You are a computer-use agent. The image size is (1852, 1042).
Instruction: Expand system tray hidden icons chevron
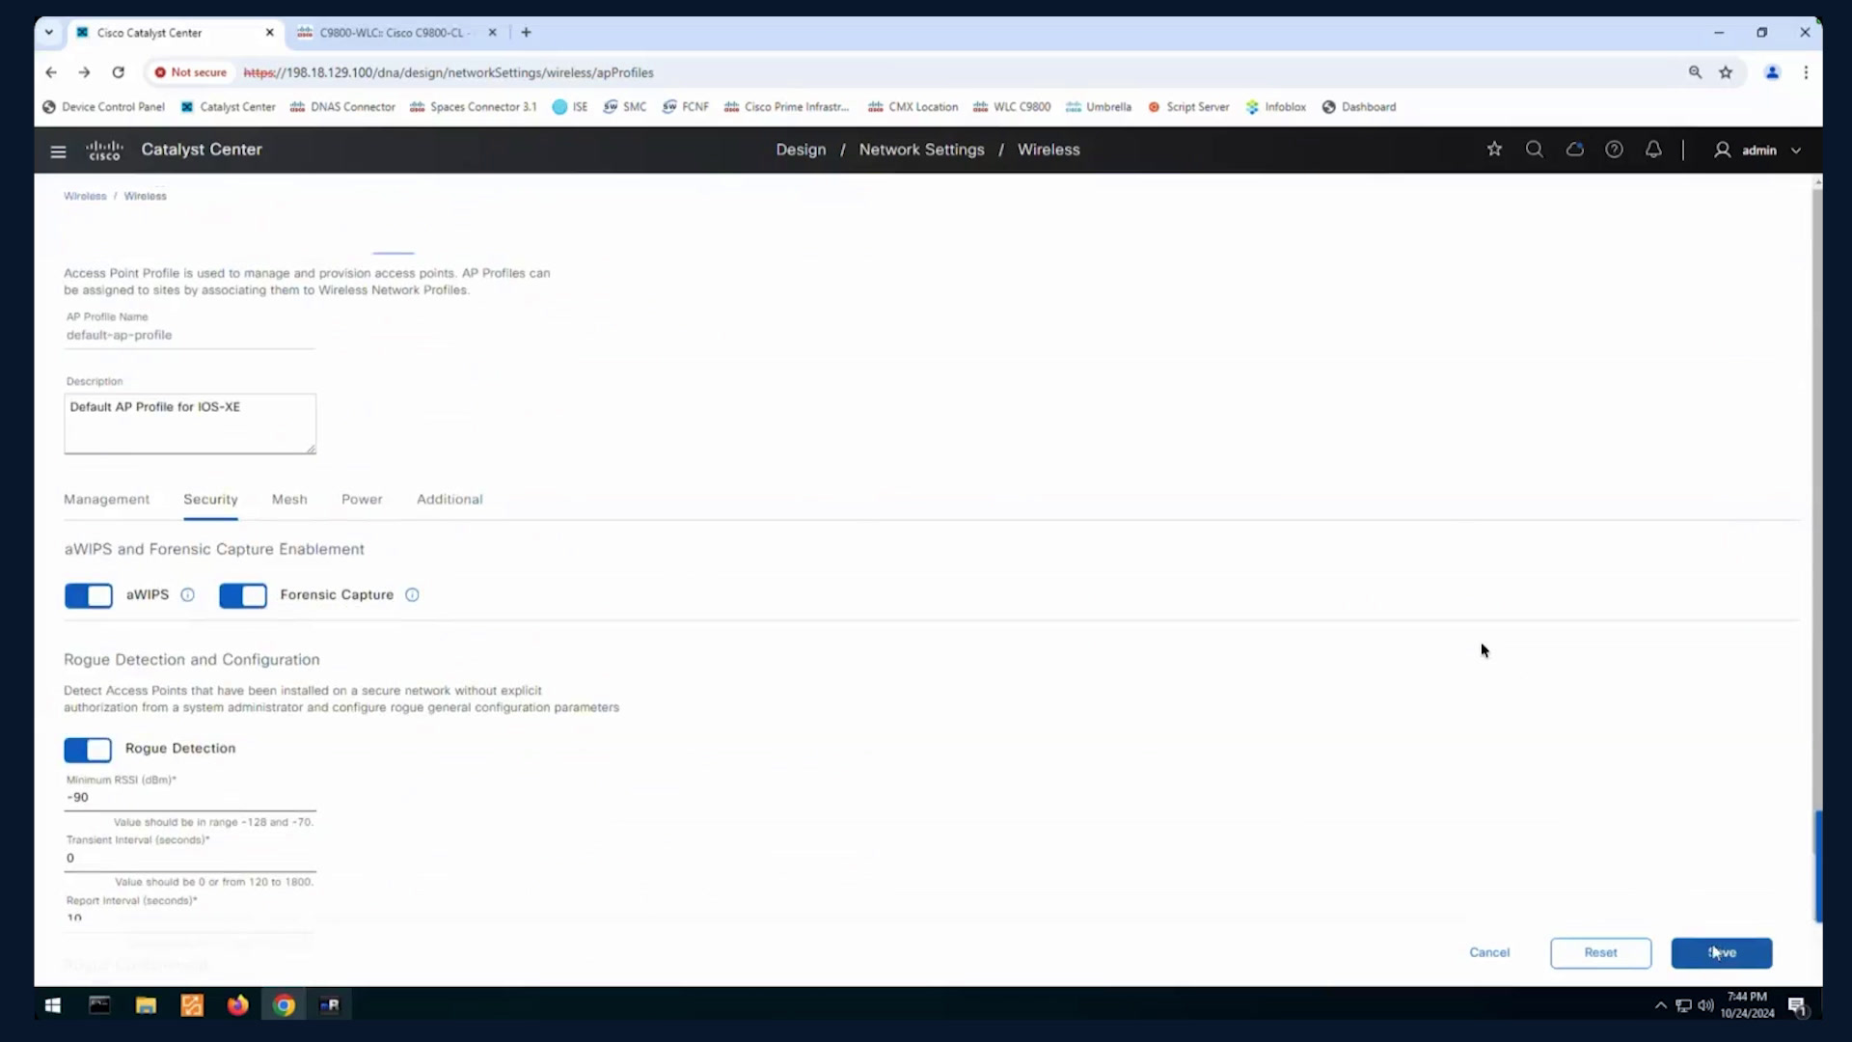pos(1660,1005)
